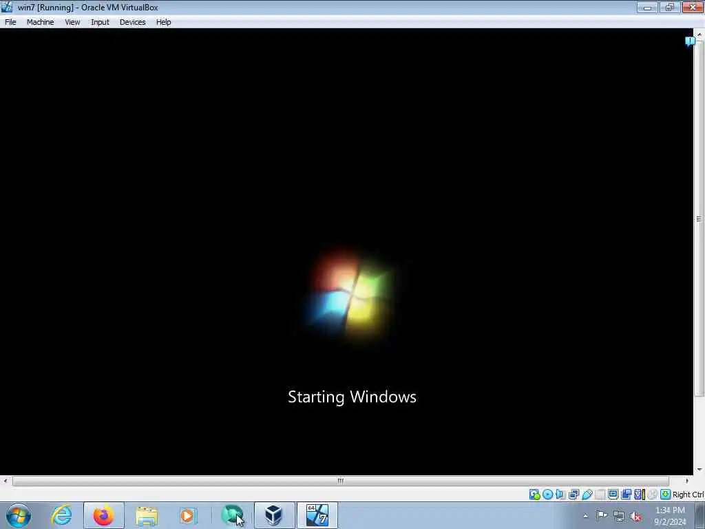Click the optical disk status icon
Screen dimensions: 705x529
tap(547, 495)
